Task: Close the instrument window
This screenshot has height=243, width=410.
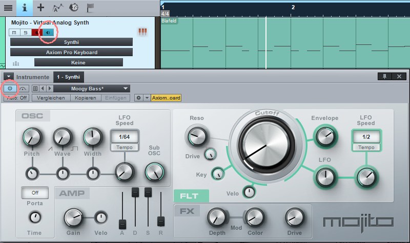Action: click(399, 76)
